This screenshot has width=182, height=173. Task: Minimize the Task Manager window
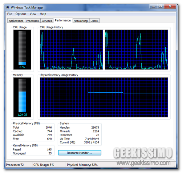pyautogui.click(x=153, y=7)
